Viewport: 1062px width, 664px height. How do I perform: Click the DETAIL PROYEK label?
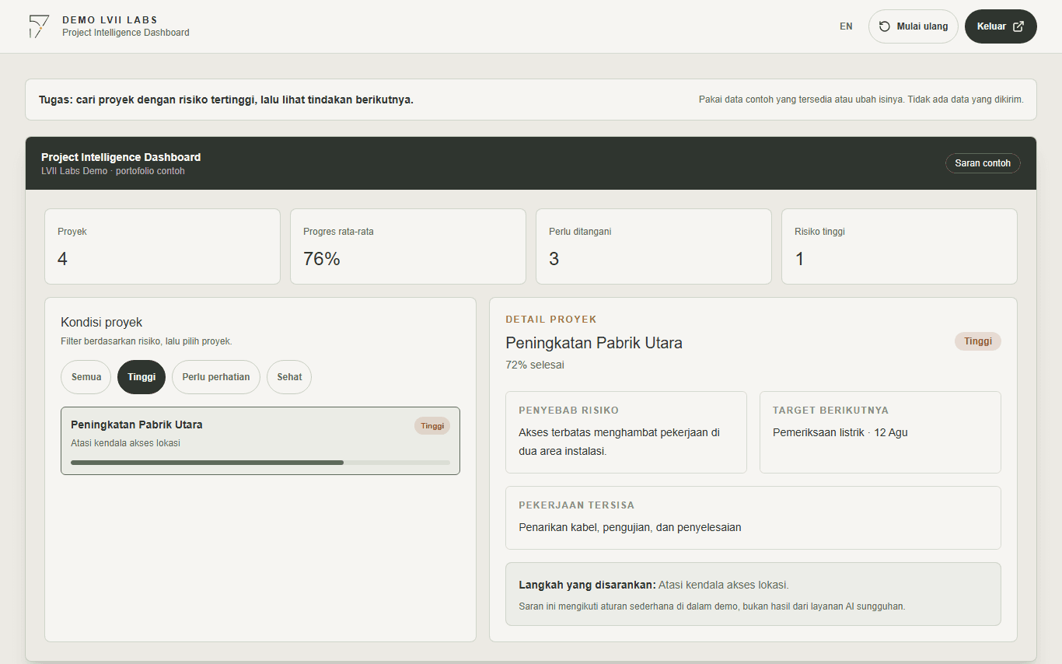pos(551,320)
